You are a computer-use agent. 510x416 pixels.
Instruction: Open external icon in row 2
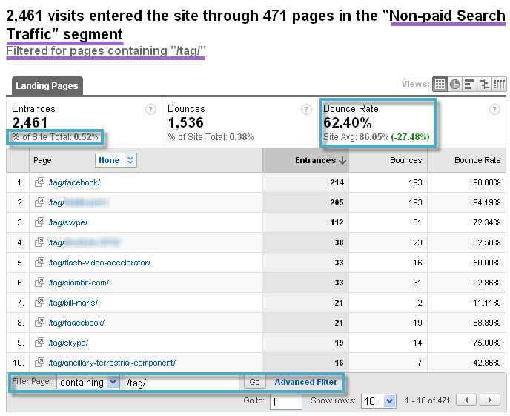(39, 202)
